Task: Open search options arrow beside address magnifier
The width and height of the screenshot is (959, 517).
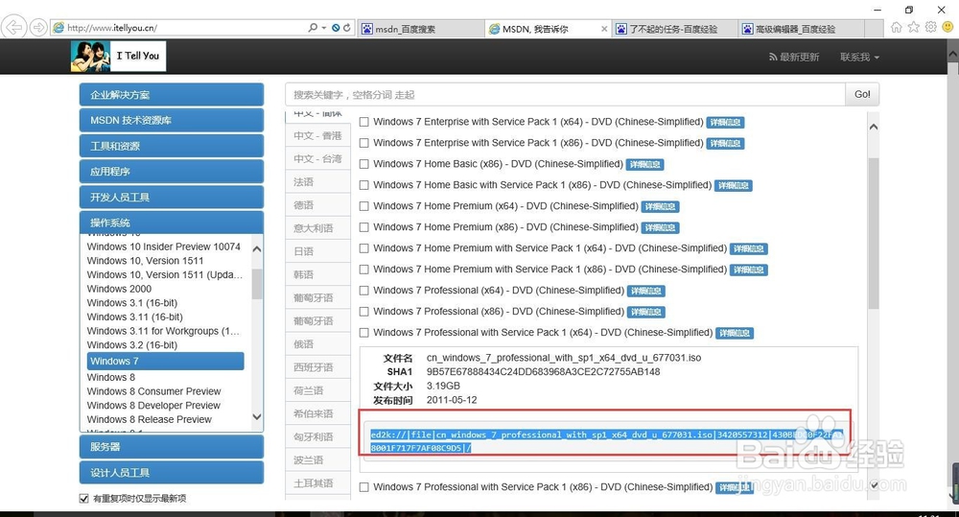Action: click(323, 28)
